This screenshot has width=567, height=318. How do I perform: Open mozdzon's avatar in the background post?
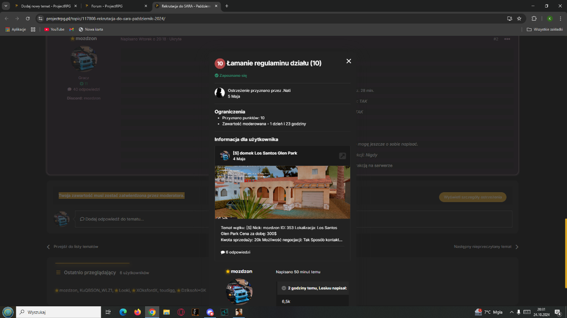click(x=83, y=59)
